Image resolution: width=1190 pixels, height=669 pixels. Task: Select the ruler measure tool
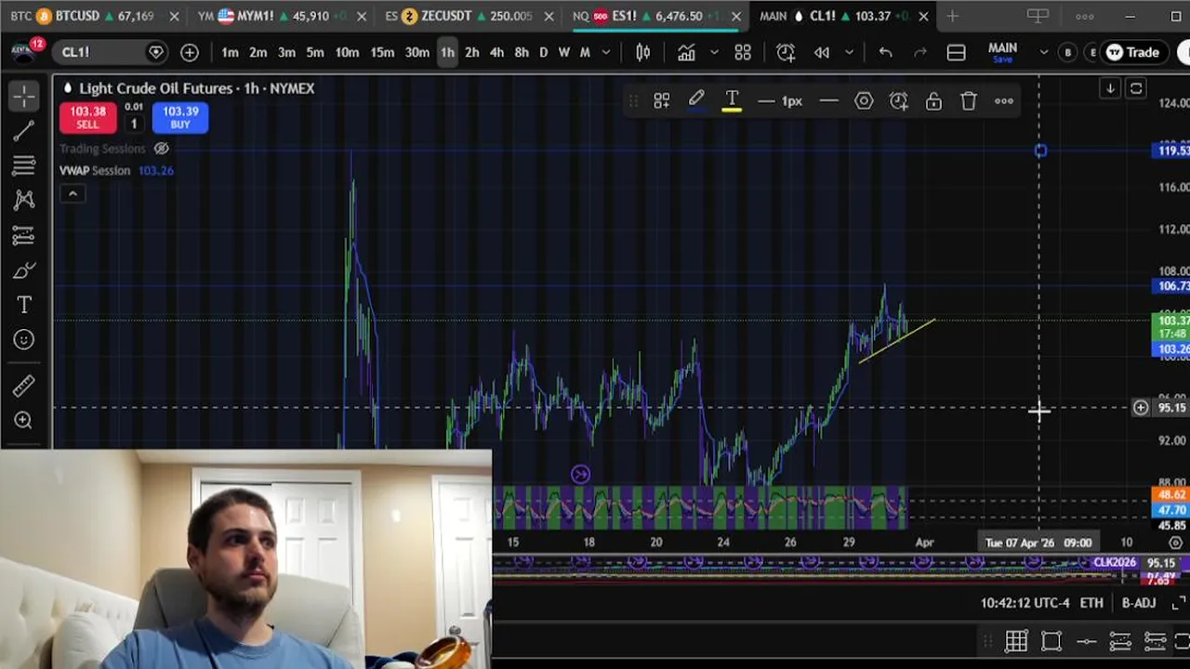(24, 385)
